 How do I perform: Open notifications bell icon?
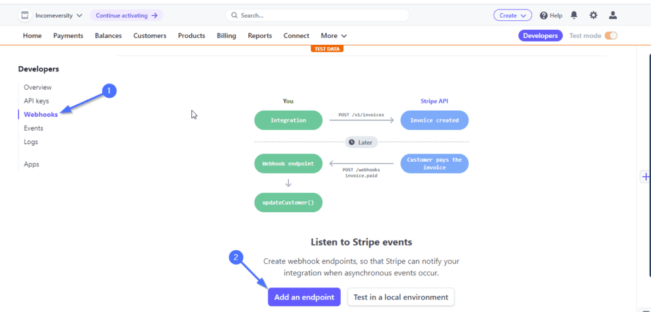[x=574, y=15]
